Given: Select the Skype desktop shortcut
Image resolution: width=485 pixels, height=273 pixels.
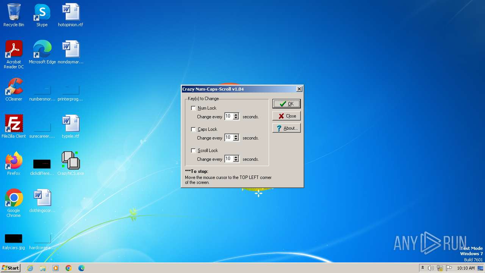Looking at the screenshot, I should [42, 15].
